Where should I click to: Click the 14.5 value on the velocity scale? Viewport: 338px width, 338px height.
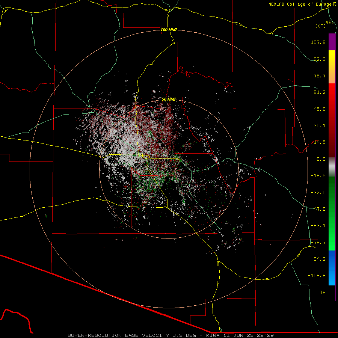[x=320, y=142]
